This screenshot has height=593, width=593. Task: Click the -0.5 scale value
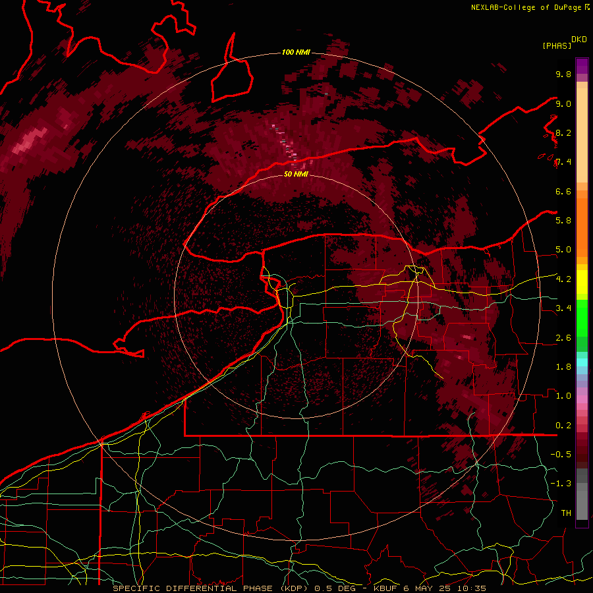(561, 455)
